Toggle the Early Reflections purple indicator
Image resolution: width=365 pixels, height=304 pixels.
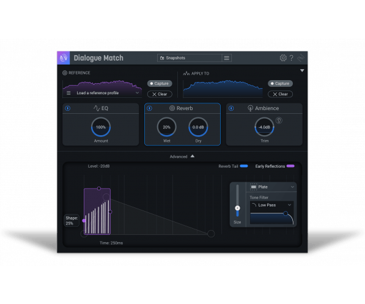pyautogui.click(x=290, y=166)
